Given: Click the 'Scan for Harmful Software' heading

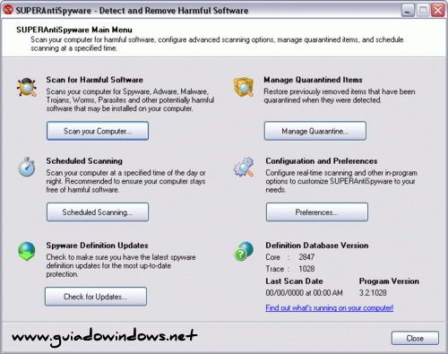Looking at the screenshot, I should coord(95,80).
